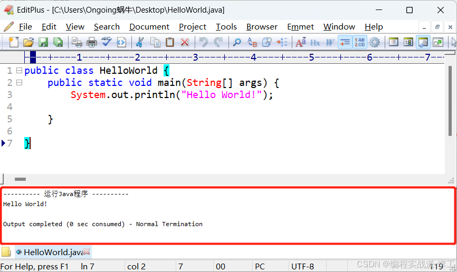
Task: Collapse the class block on line 1
Action: [x=19, y=71]
